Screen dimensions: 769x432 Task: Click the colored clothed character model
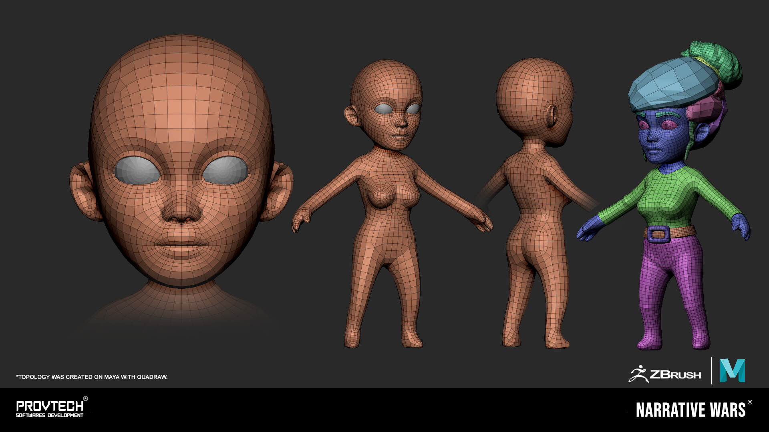[663, 195]
